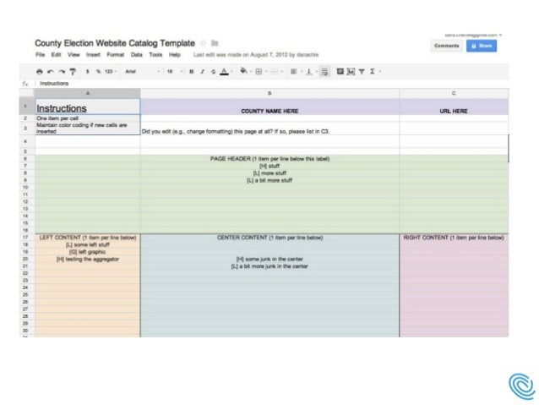Click the blue Share button
539x405 pixels.
pyautogui.click(x=482, y=46)
